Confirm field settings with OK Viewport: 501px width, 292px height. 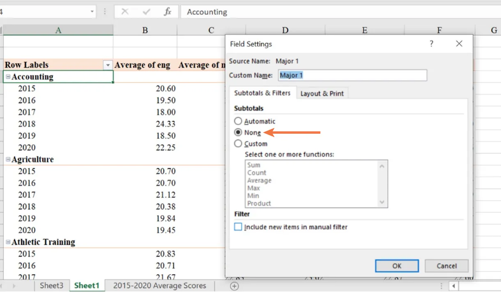(x=396, y=266)
